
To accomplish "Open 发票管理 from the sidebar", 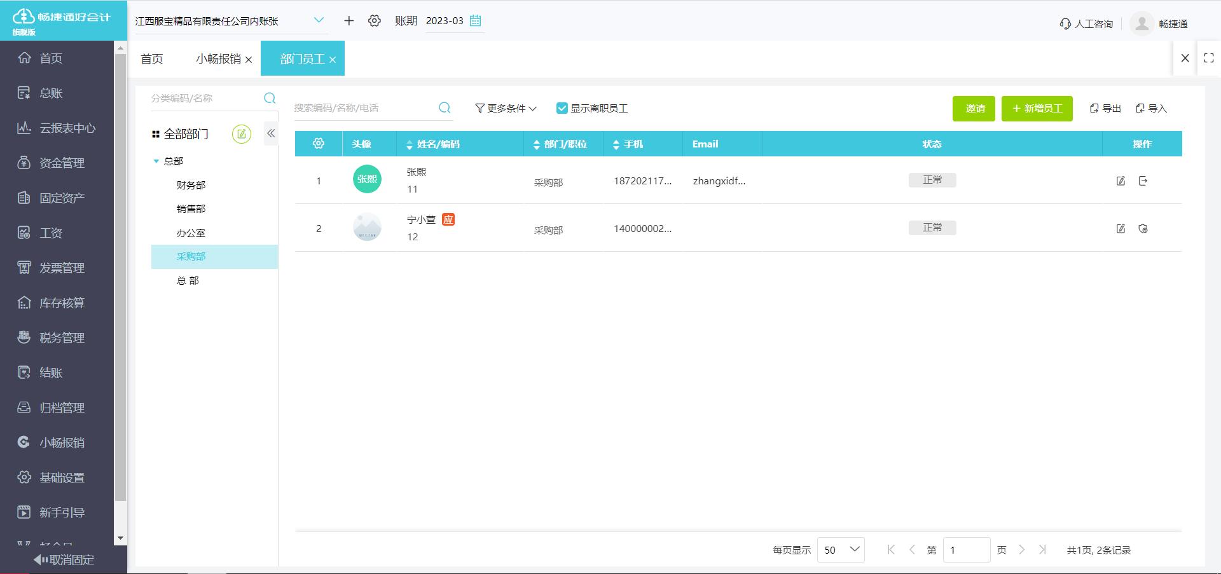I will 60,268.
